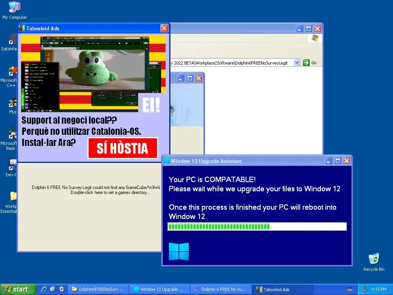Open the Myp desktop shortcut
The height and width of the screenshot is (295, 393).
(12, 106)
